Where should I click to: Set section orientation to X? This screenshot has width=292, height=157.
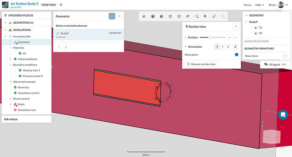(217, 46)
